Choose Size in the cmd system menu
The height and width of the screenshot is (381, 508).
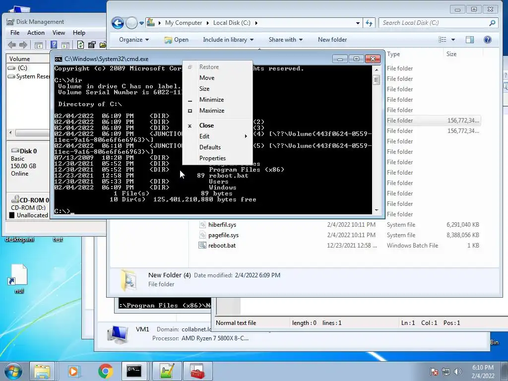(x=217, y=89)
